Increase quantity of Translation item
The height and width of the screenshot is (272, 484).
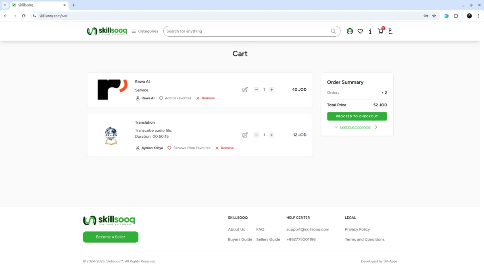272,135
